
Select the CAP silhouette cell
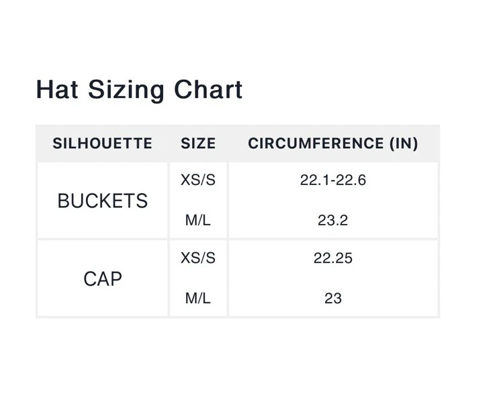[x=103, y=279]
